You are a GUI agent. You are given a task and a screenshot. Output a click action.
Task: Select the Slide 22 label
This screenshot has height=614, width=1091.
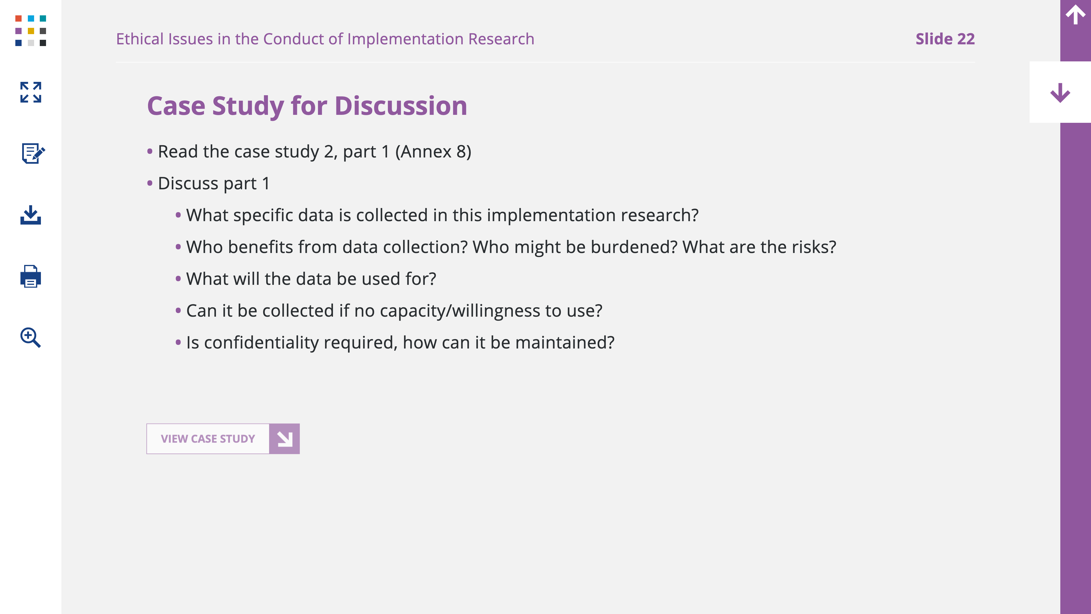tap(945, 39)
